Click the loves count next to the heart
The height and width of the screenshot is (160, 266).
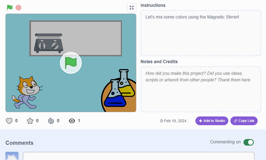point(16,121)
